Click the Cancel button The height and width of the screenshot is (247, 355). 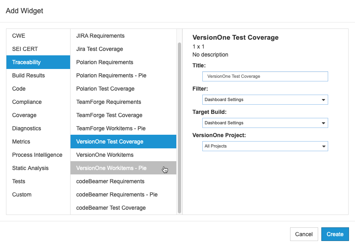pos(304,234)
